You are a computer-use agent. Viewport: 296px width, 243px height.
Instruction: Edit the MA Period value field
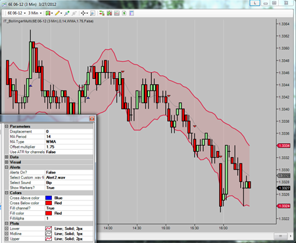click(x=69, y=137)
